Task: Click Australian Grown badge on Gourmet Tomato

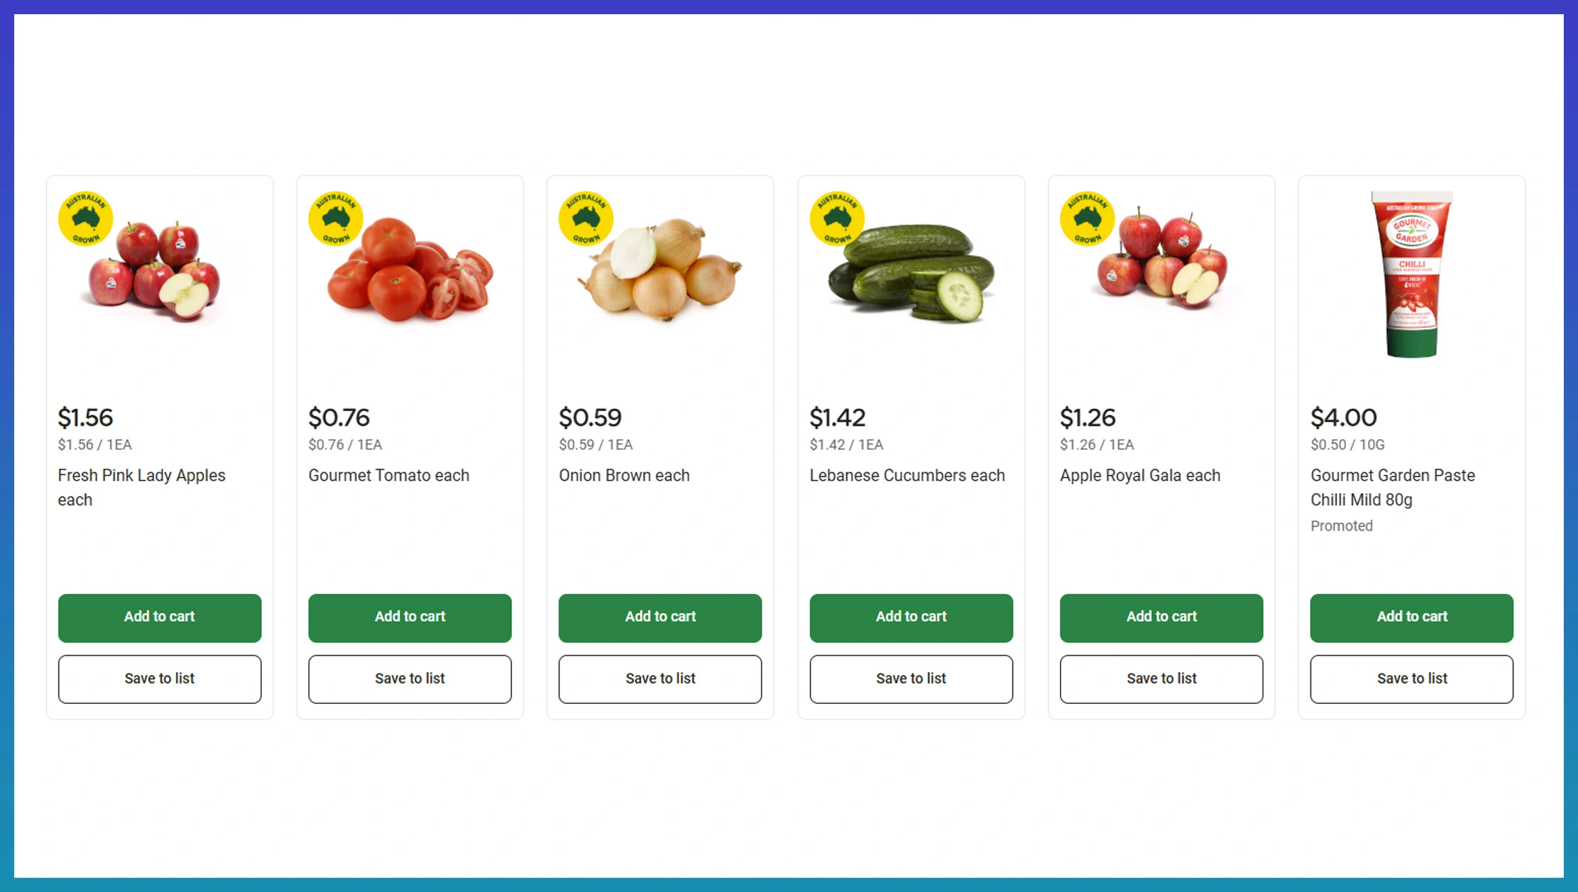Action: 336,219
